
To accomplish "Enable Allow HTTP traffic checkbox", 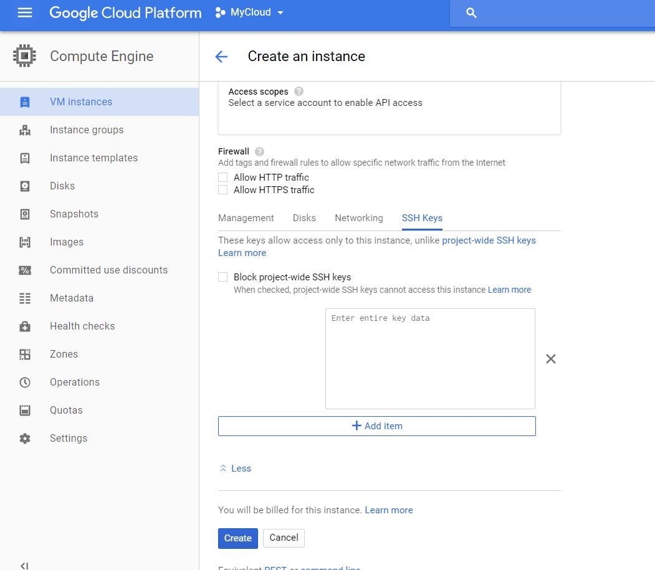I will [x=223, y=178].
